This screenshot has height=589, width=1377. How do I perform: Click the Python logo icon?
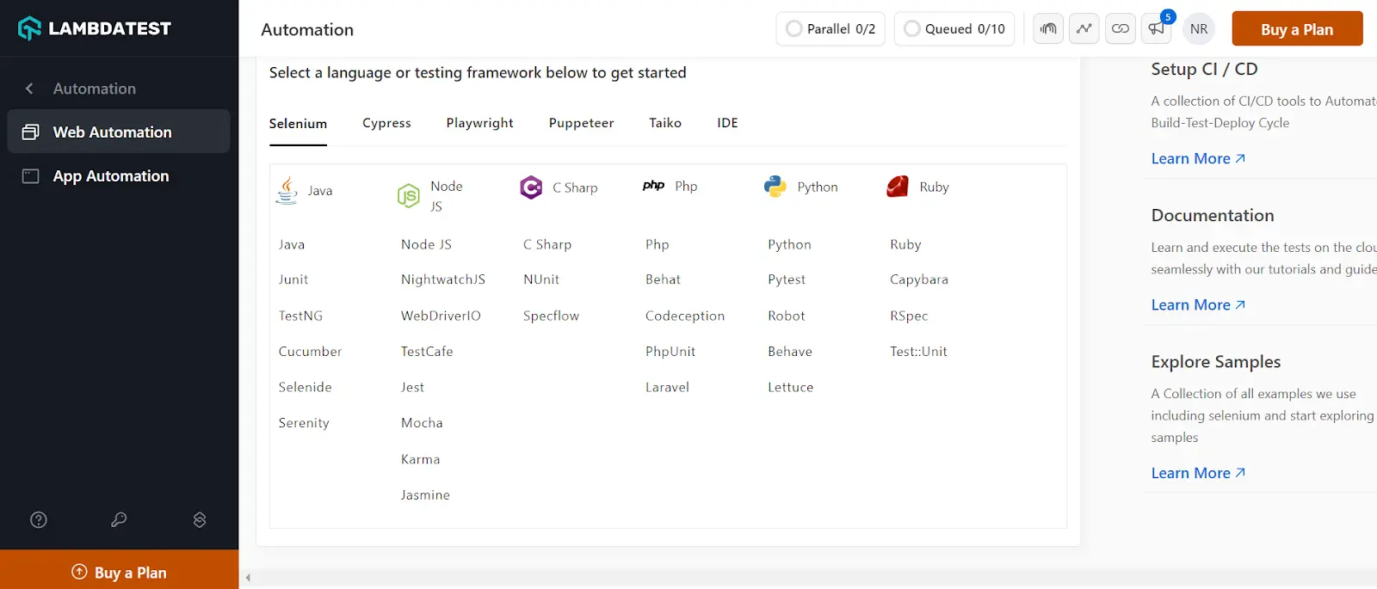point(775,187)
